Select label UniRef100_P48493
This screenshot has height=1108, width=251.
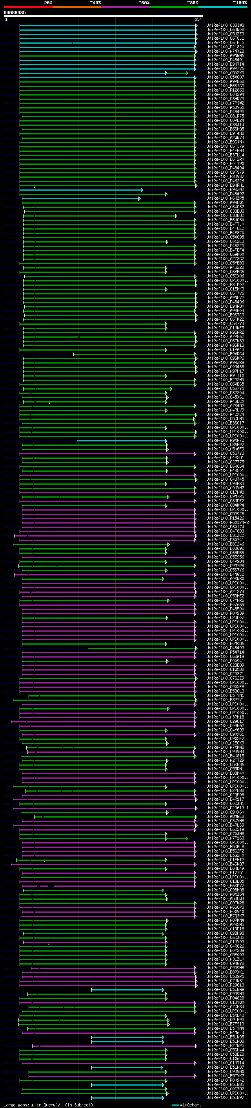click(225, 649)
